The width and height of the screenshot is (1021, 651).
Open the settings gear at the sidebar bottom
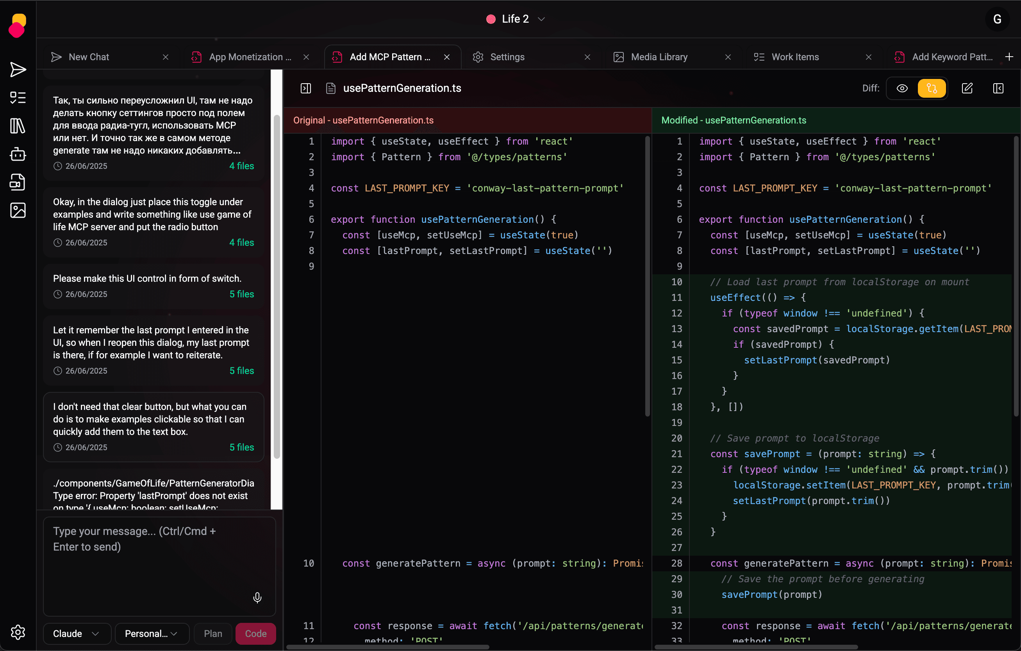(18, 632)
